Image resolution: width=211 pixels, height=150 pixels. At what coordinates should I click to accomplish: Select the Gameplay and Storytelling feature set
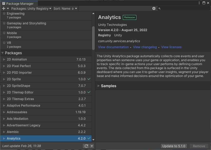click(x=46, y=25)
